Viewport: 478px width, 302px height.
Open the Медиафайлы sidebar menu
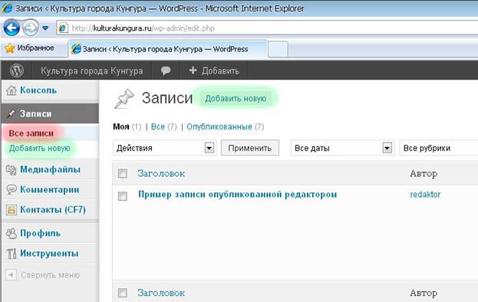(x=51, y=169)
